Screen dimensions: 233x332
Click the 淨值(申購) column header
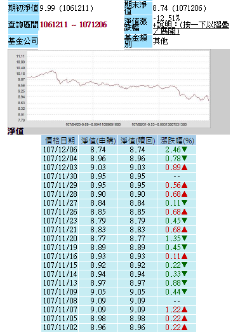[x=98, y=140]
